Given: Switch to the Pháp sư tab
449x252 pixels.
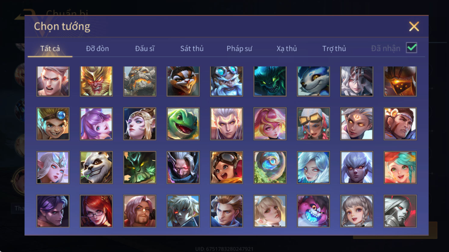Looking at the screenshot, I should tap(239, 48).
